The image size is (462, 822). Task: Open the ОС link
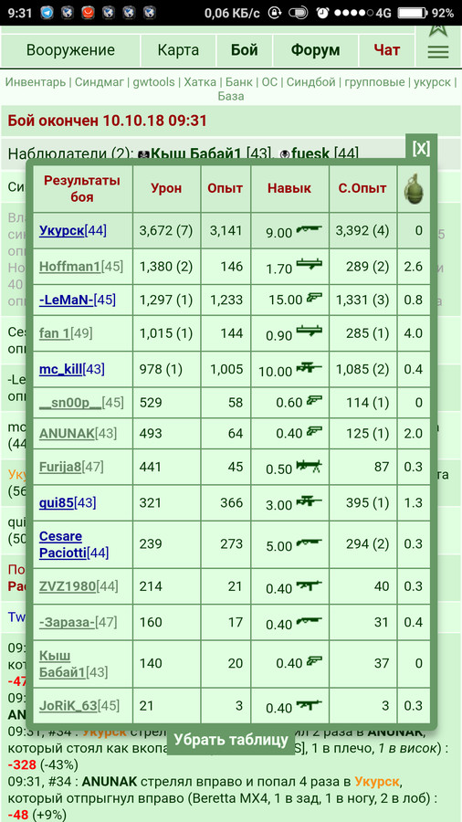pyautogui.click(x=269, y=82)
